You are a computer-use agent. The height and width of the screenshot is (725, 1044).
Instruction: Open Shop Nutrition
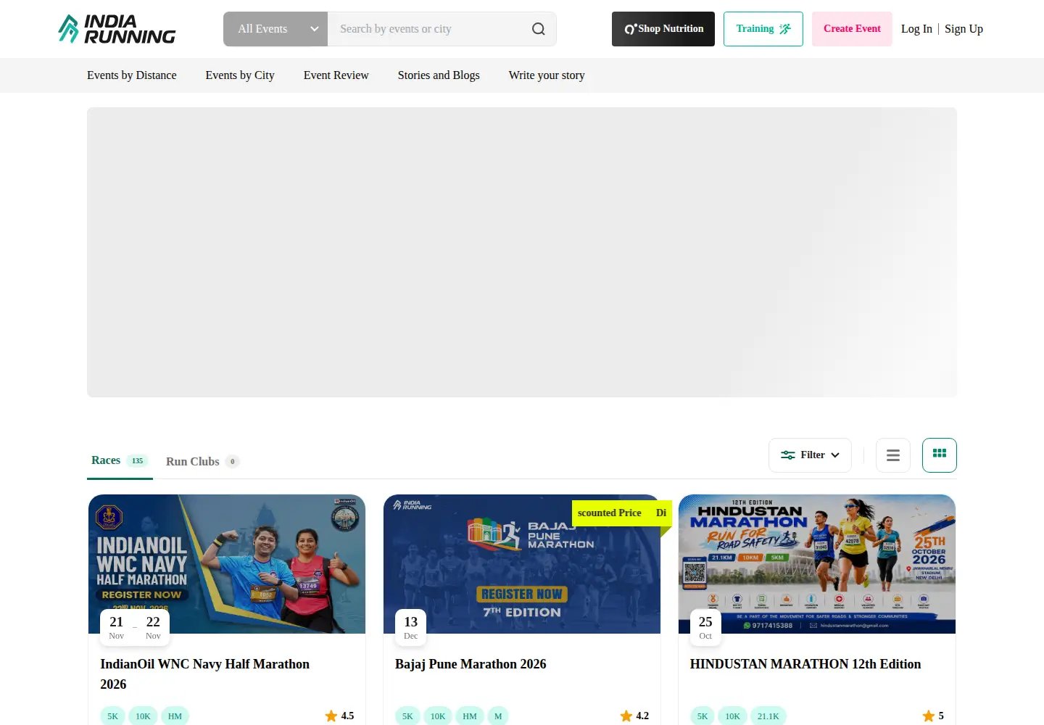(663, 29)
